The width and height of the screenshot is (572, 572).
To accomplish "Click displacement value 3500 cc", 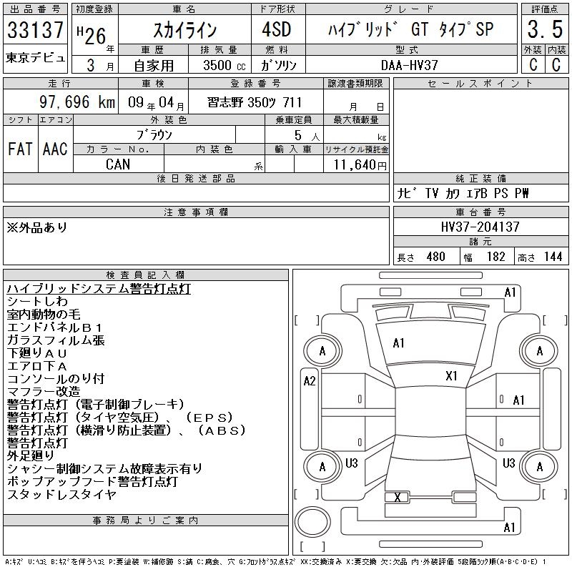I will [225, 65].
